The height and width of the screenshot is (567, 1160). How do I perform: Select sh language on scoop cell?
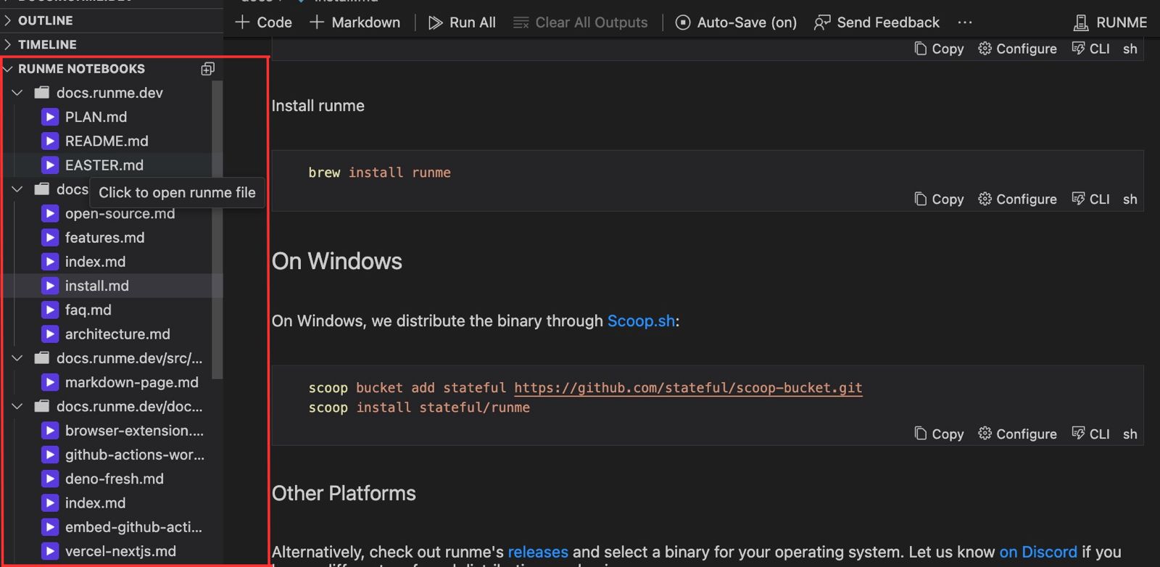[x=1130, y=434]
